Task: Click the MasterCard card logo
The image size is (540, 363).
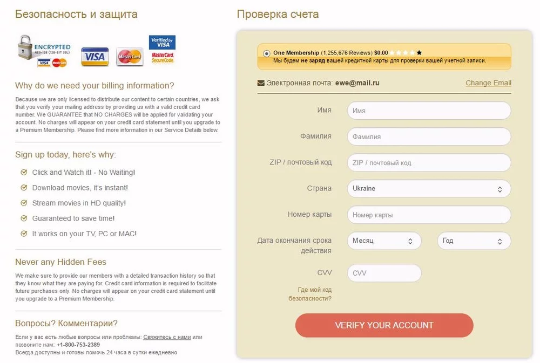Action: (130, 57)
